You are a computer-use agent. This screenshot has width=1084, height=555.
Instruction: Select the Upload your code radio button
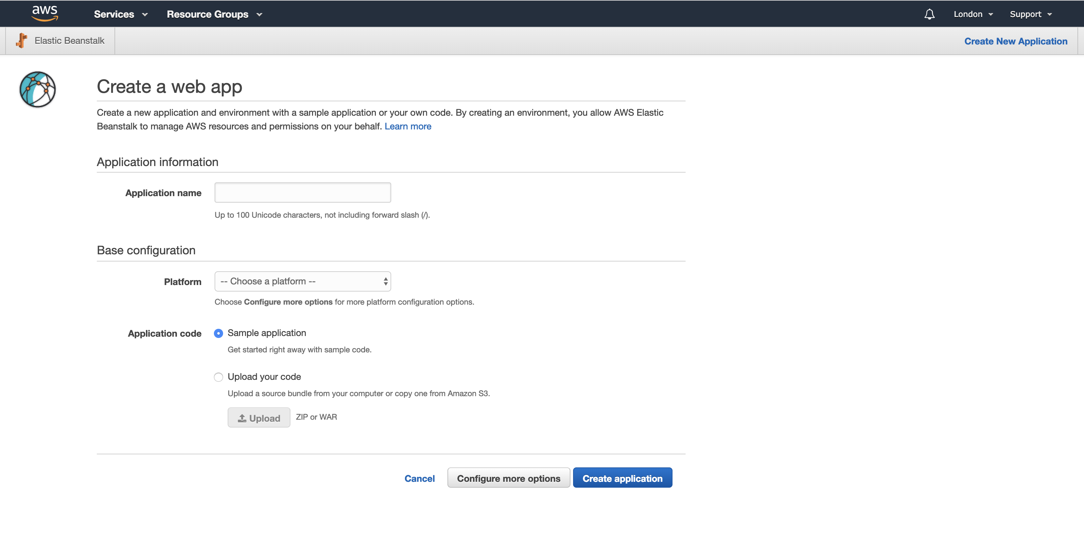[x=219, y=377]
